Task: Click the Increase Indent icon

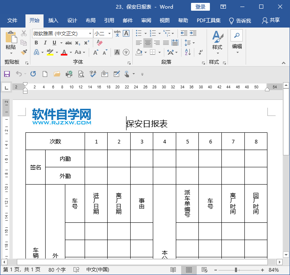Action: [x=193, y=33]
